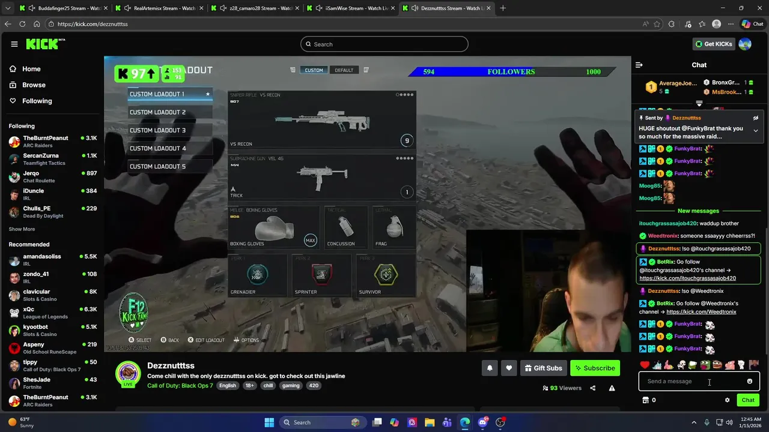
Task: Open xQc recommended channel
Action: click(x=52, y=313)
